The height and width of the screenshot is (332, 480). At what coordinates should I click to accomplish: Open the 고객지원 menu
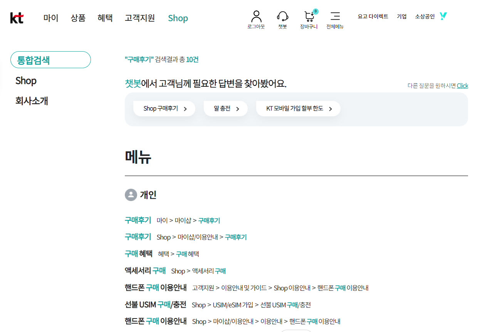point(139,18)
